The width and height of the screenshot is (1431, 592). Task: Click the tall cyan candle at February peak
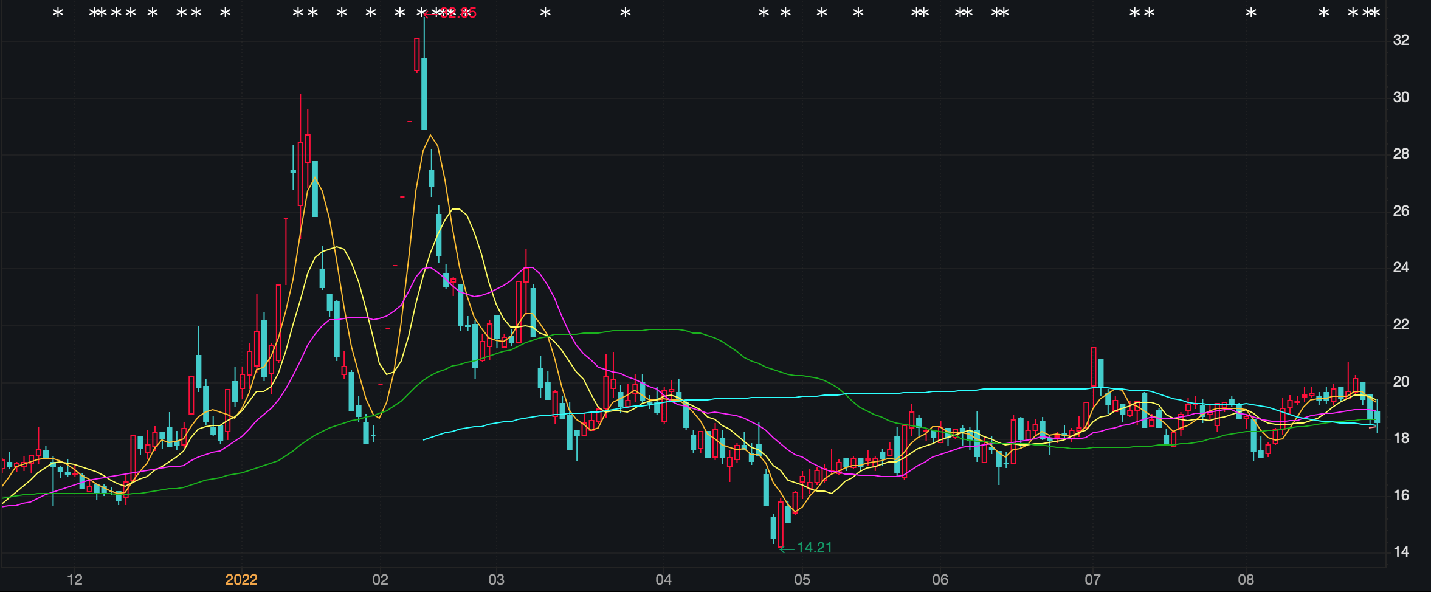pyautogui.click(x=424, y=94)
